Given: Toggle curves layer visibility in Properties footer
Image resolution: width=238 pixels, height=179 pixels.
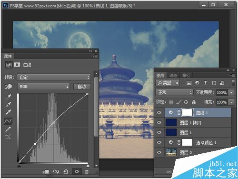Looking at the screenshot, I should (x=77, y=171).
